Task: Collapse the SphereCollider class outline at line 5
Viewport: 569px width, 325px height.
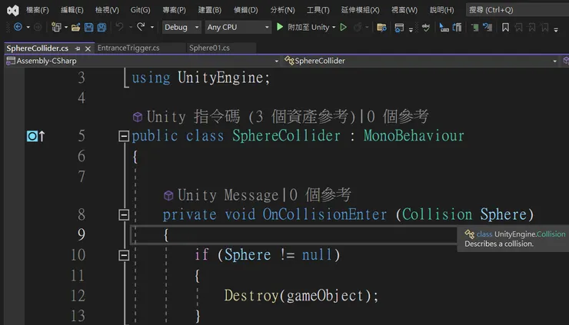Action: (124, 136)
